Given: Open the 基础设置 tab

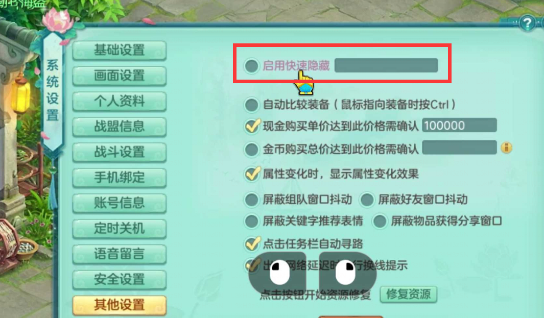Looking at the screenshot, I should (120, 51).
